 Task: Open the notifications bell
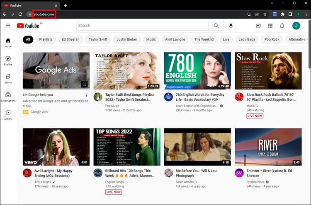[282, 26]
